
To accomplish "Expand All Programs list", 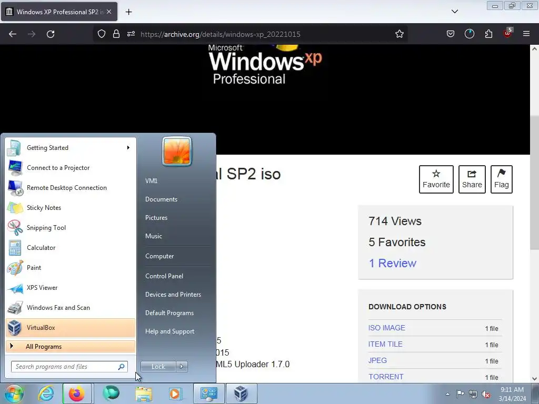I will coord(71,346).
